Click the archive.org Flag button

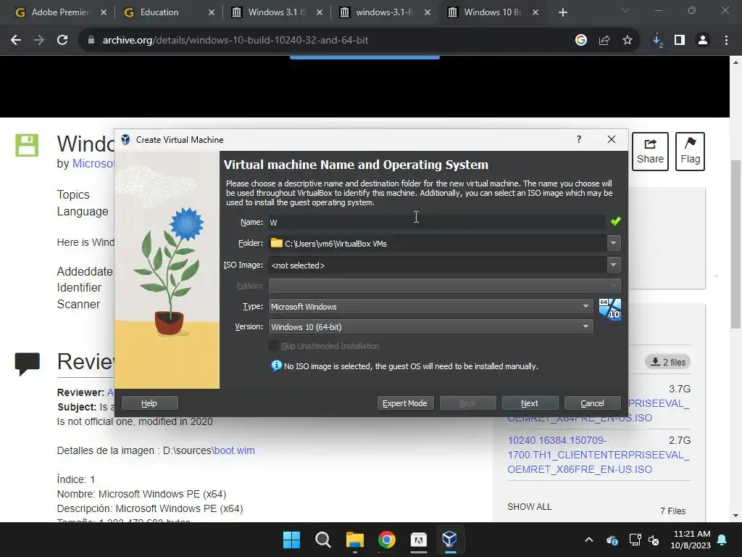pyautogui.click(x=690, y=151)
